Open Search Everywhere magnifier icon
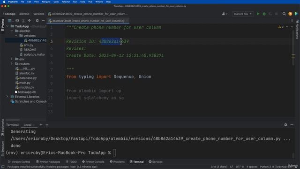This screenshot has height=169, width=300. tap(284, 14)
